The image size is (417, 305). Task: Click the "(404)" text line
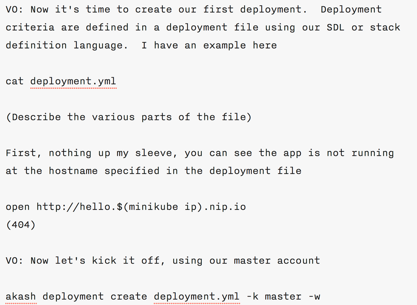21,225
